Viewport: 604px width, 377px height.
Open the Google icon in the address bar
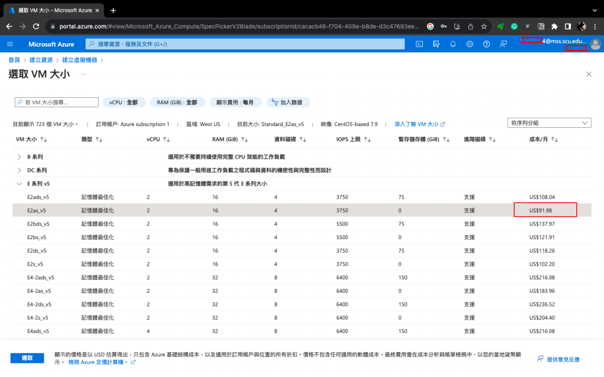tap(430, 26)
